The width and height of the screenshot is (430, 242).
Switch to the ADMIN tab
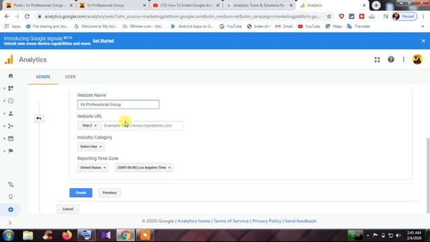(43, 77)
